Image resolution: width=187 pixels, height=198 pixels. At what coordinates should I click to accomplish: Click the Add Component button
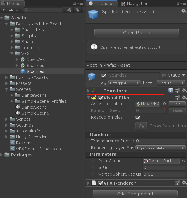(x=135, y=194)
